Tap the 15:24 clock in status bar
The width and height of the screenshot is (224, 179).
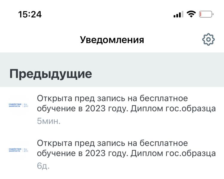(30, 14)
